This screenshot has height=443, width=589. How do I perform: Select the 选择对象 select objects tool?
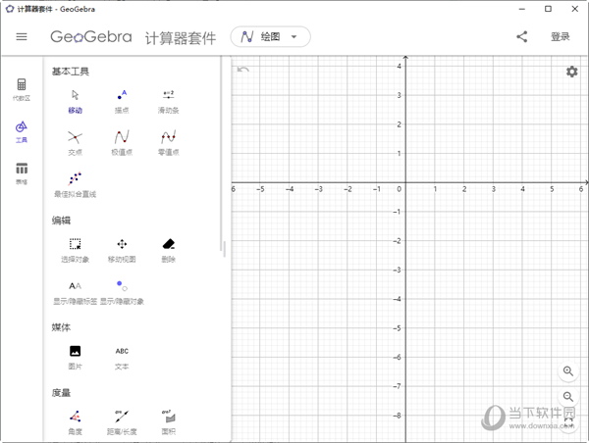pyautogui.click(x=76, y=251)
